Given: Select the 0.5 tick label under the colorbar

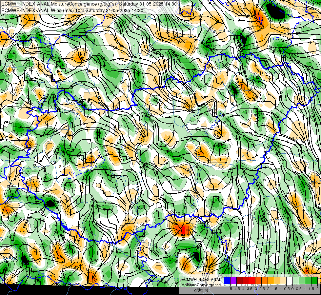Looking at the screenshot, I should [x=299, y=289].
